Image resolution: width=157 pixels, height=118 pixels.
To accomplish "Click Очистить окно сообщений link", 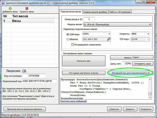I will coord(73,101).
